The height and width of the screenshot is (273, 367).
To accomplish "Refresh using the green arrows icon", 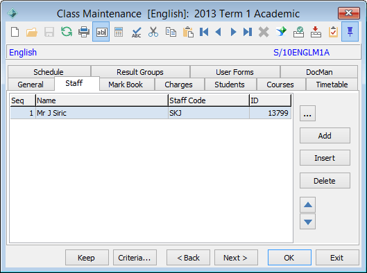I will tap(67, 32).
